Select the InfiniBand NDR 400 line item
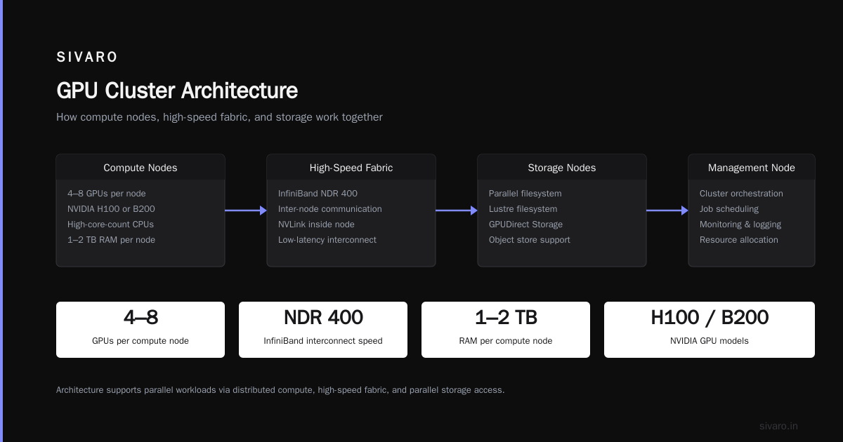843x442 pixels. [x=318, y=194]
